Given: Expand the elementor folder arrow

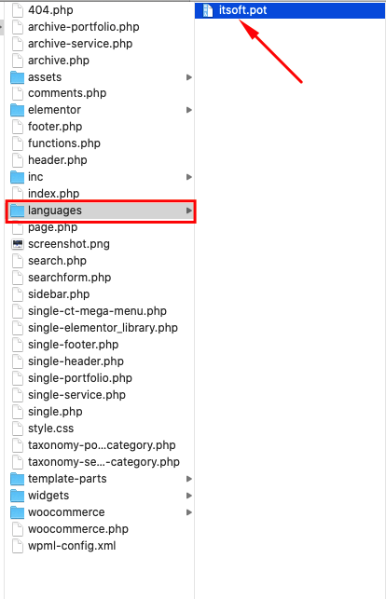Looking at the screenshot, I should pos(188,110).
